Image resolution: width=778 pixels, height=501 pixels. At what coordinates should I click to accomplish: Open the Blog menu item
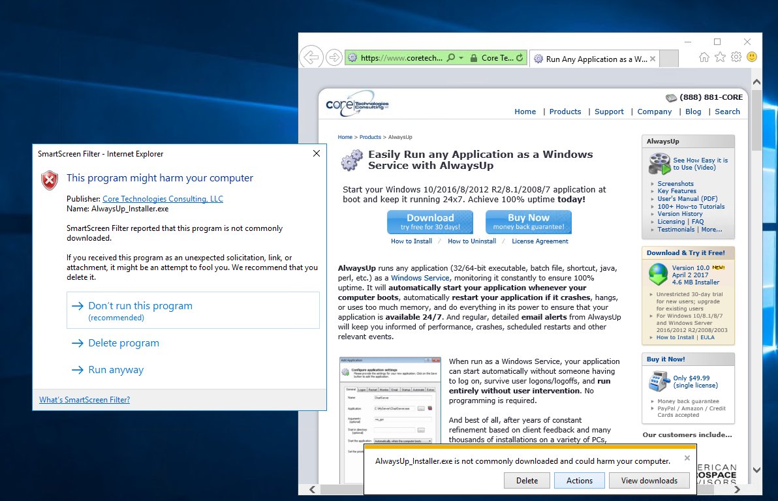point(693,112)
